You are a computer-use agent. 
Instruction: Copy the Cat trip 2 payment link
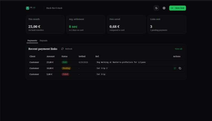coord(180,68)
